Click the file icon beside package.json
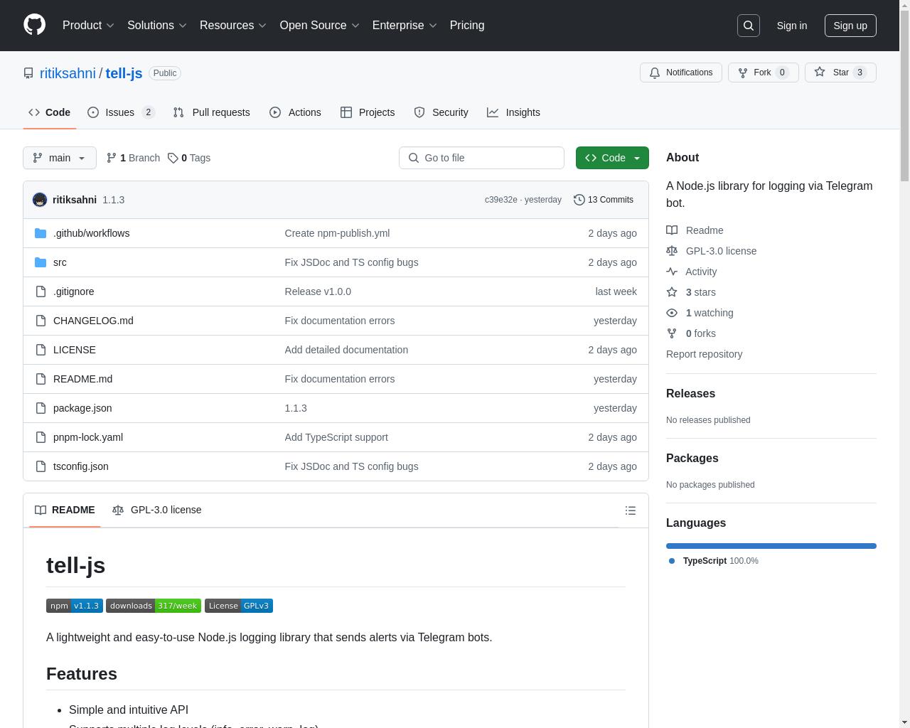This screenshot has height=728, width=910. coord(41,408)
